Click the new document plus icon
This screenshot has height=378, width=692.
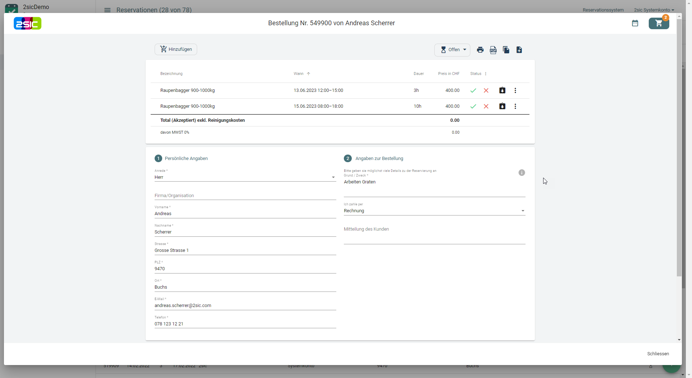(x=519, y=50)
